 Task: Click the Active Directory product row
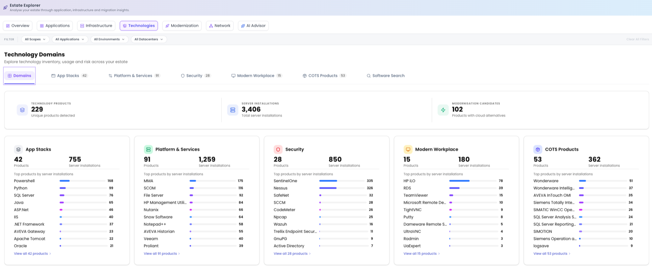point(324,246)
